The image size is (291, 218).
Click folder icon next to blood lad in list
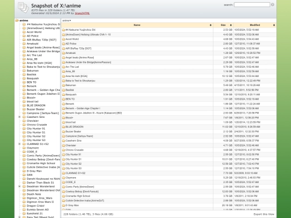[x=64, y=122]
